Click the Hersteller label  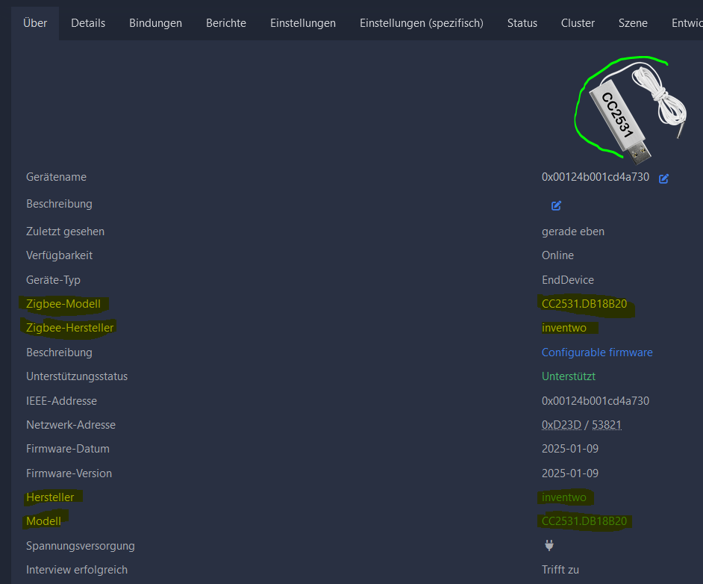pos(50,497)
